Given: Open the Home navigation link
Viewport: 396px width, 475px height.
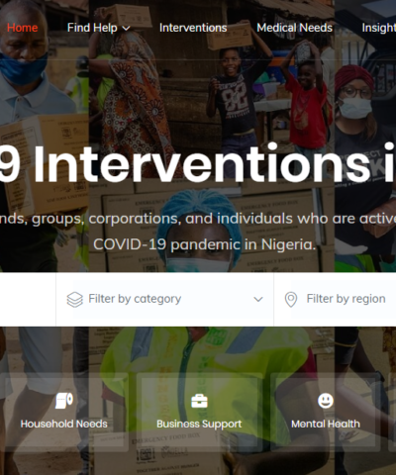Looking at the screenshot, I should [22, 28].
